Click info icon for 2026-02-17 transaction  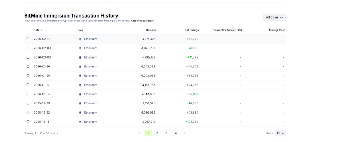point(28,39)
